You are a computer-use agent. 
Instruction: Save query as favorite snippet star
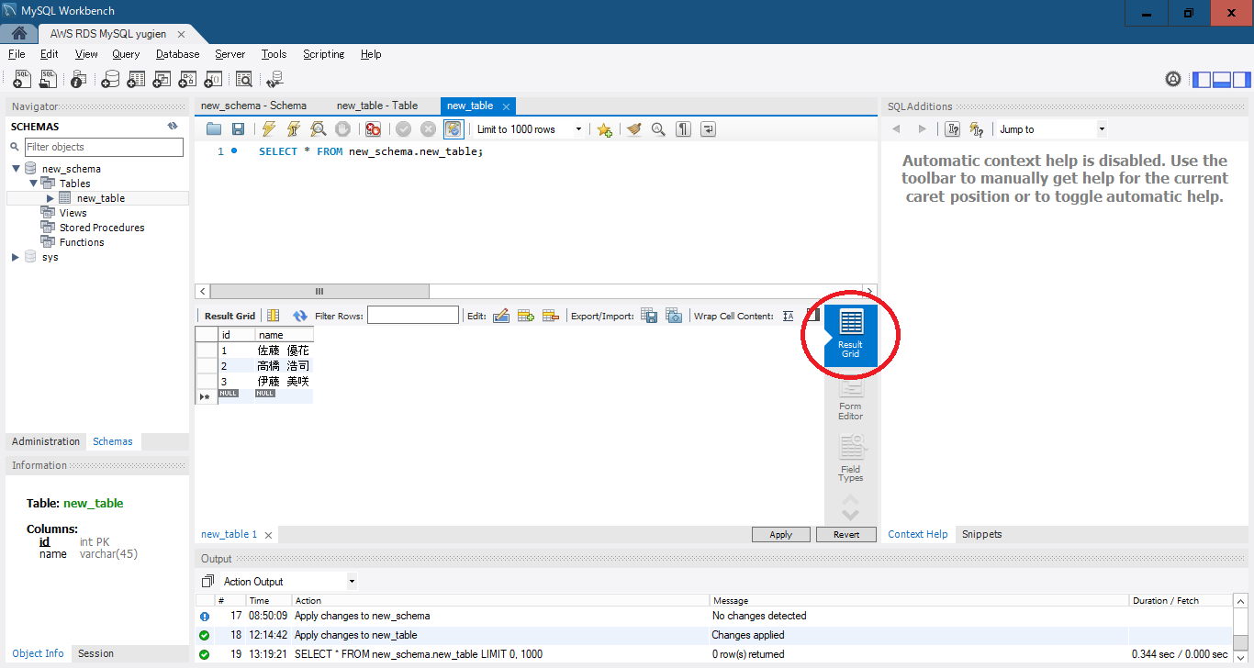pos(604,129)
